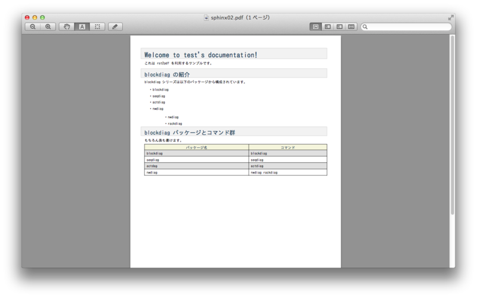477x298 pixels.
Task: Click "actdiag" cell in コマンド column
Action: (288, 166)
